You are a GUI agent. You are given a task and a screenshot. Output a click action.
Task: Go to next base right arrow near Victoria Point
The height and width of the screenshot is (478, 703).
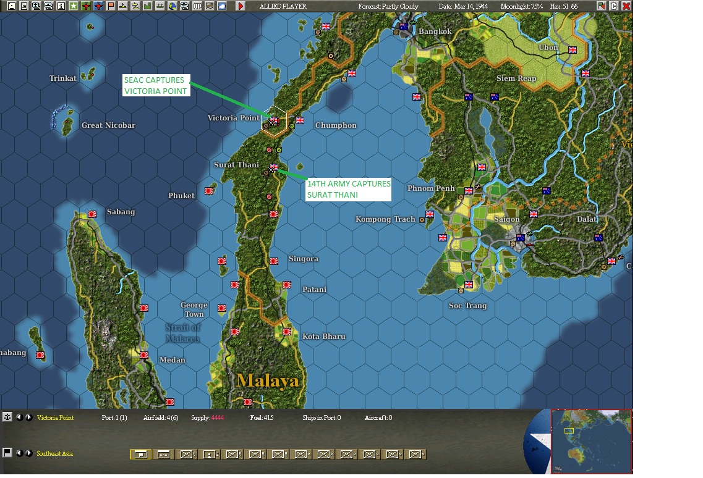(x=28, y=417)
